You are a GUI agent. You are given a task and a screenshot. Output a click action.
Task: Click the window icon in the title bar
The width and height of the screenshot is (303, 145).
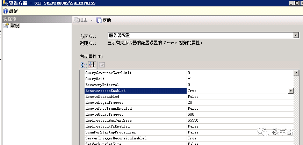click(x=4, y=3)
